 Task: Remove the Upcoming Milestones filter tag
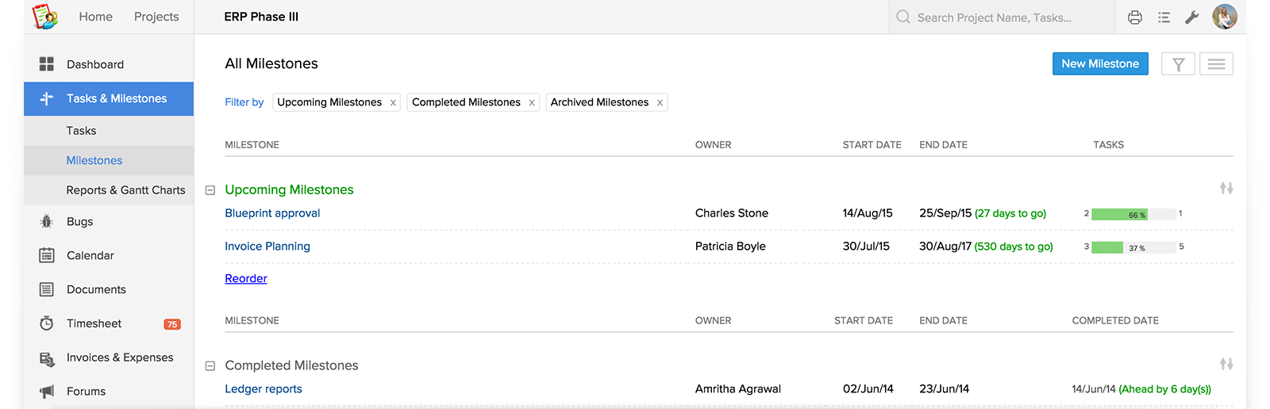point(393,103)
